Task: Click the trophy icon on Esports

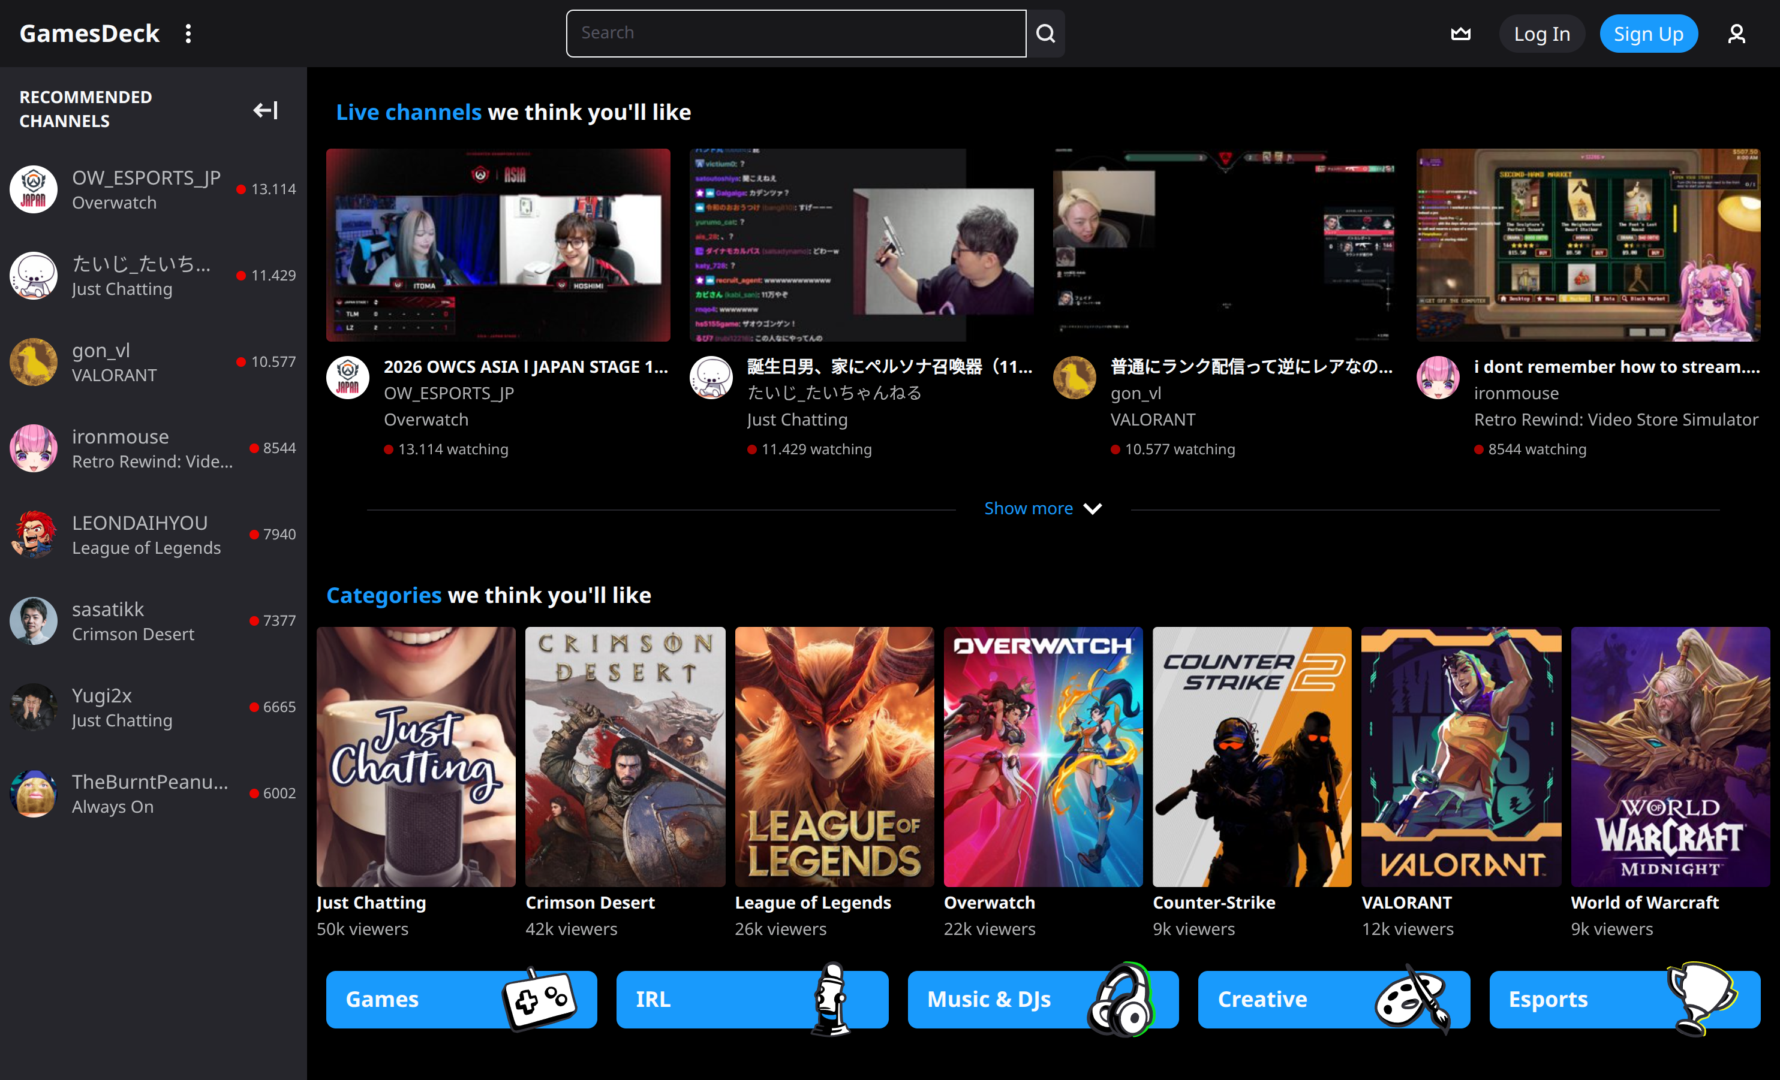Action: (1701, 1000)
